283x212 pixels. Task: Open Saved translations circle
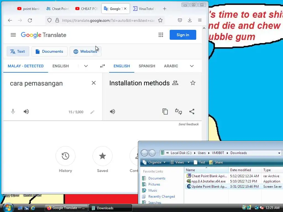[x=102, y=156]
